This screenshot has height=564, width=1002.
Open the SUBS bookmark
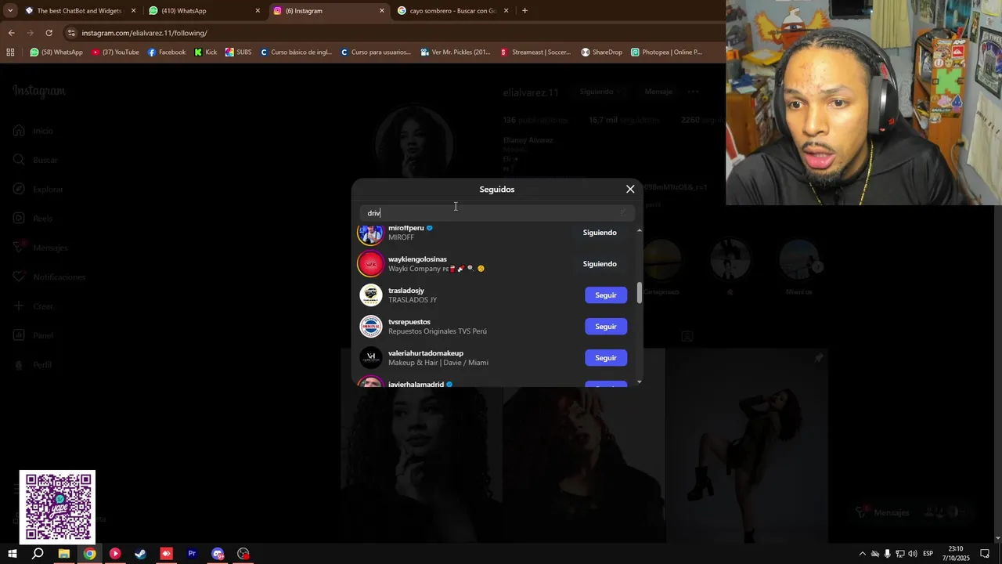click(x=238, y=52)
